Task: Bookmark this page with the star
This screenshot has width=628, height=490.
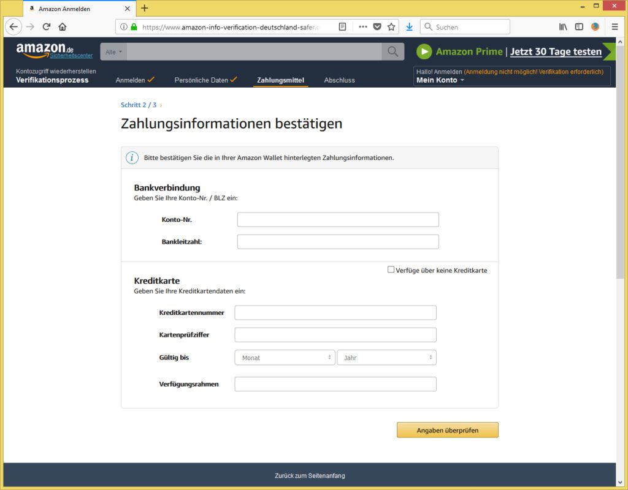Action: click(391, 27)
